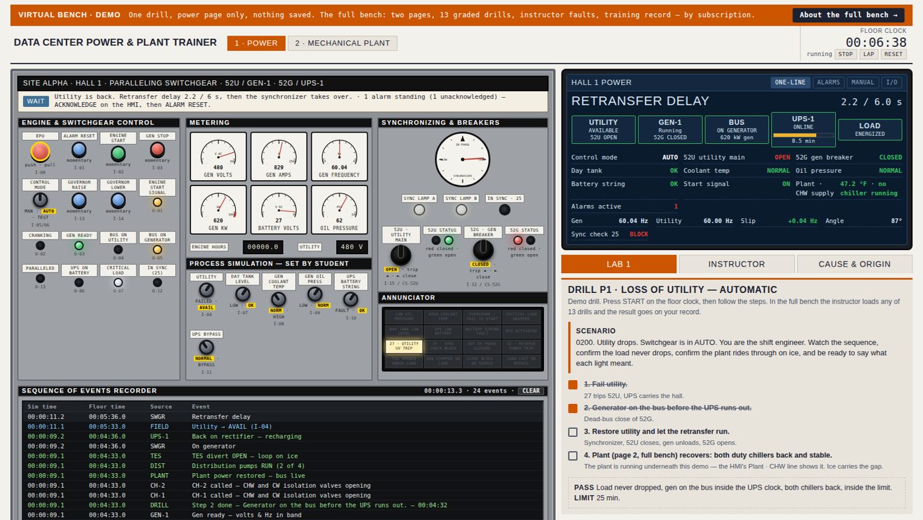The width and height of the screenshot is (923, 520).
Task: Click the "Back on rectifier — recharging" event
Action: pos(282,436)
